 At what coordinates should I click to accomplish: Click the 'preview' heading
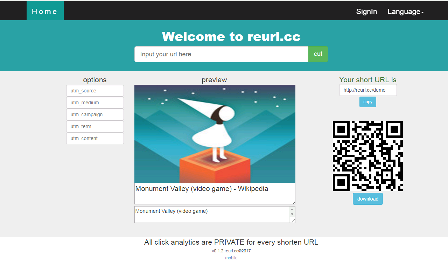(214, 80)
